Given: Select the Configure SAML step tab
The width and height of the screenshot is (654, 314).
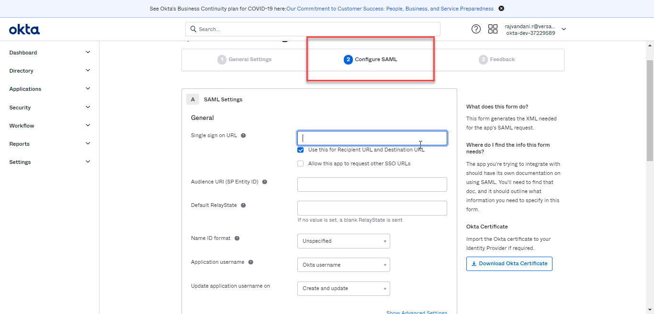Looking at the screenshot, I should click(x=371, y=60).
